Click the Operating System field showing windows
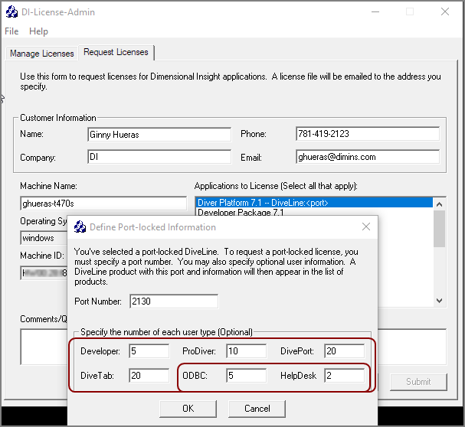 pyautogui.click(x=44, y=238)
